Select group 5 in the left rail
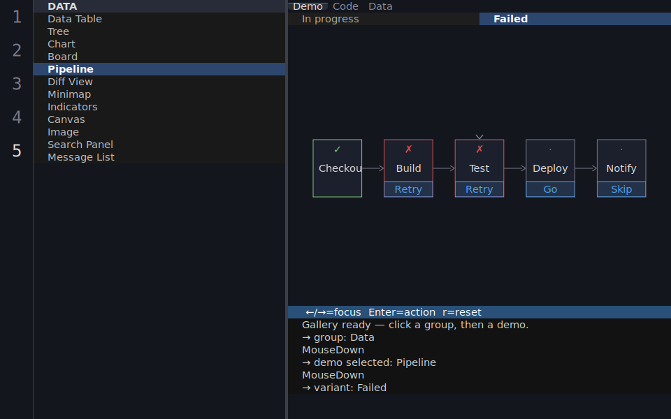This screenshot has height=419, width=671. (17, 151)
